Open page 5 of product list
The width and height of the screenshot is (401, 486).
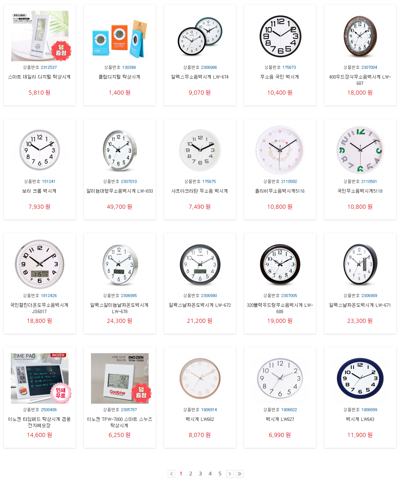220,474
